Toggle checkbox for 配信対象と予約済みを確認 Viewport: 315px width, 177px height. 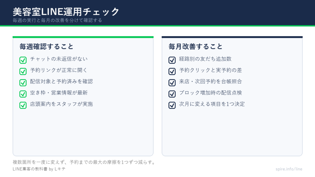click(x=23, y=82)
